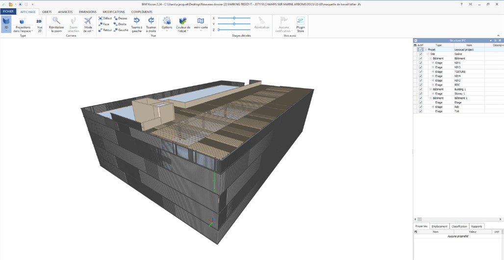Open the Rapports tab
504x260 pixels.
477,226
